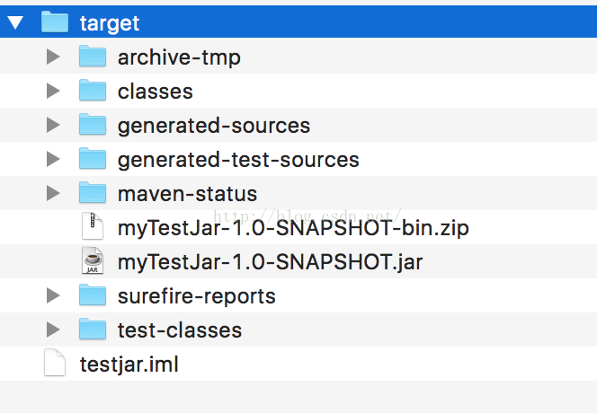Image resolution: width=597 pixels, height=413 pixels.
Task: Click the target folder icon
Action: click(55, 22)
